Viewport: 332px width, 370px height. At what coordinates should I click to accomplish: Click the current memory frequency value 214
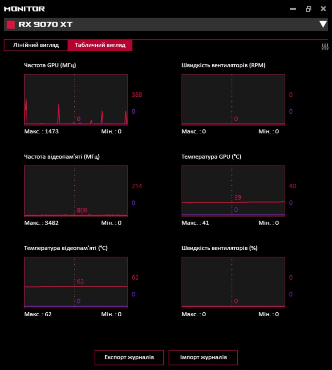click(137, 186)
